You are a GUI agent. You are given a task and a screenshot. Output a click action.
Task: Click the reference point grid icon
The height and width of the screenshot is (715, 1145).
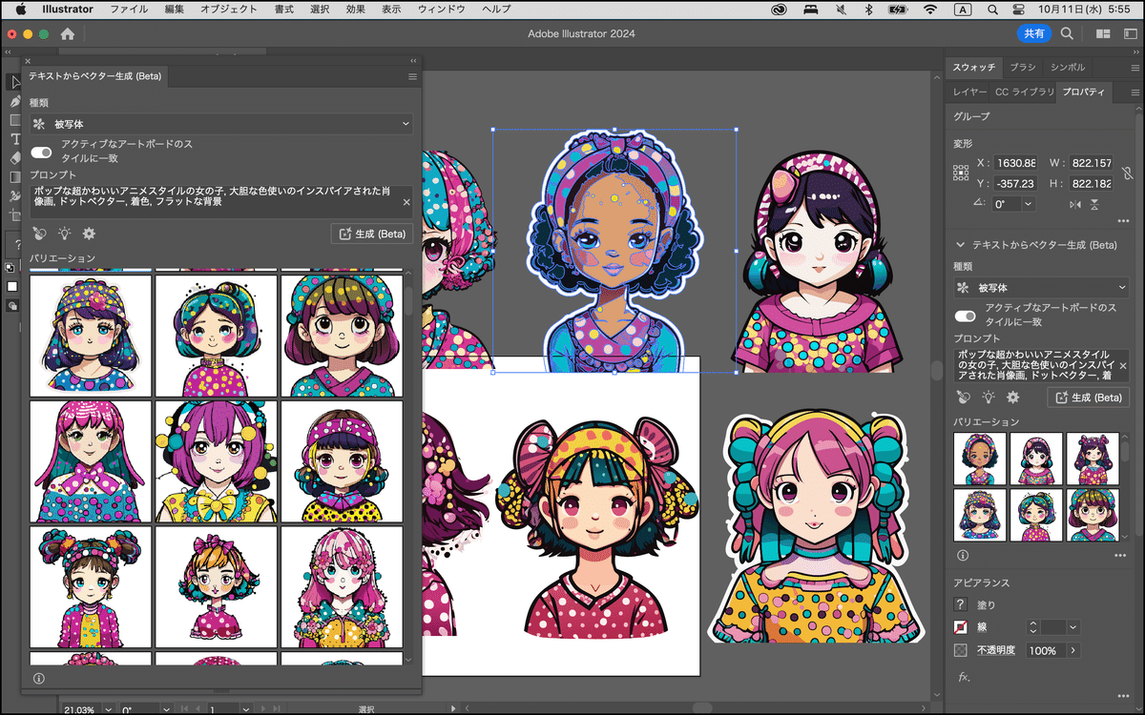[x=961, y=173]
